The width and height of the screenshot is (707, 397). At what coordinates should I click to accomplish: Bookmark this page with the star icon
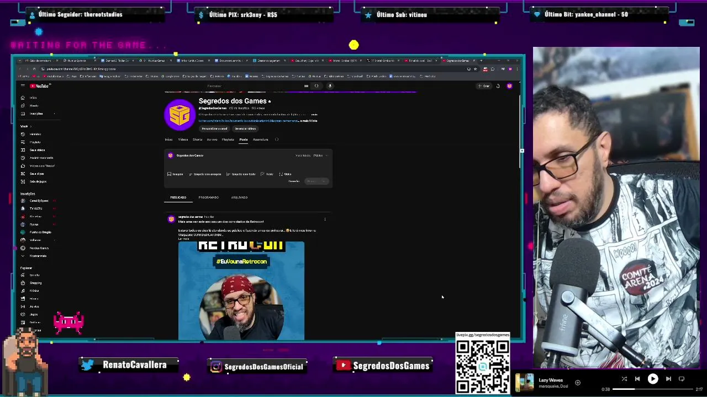[x=475, y=69]
